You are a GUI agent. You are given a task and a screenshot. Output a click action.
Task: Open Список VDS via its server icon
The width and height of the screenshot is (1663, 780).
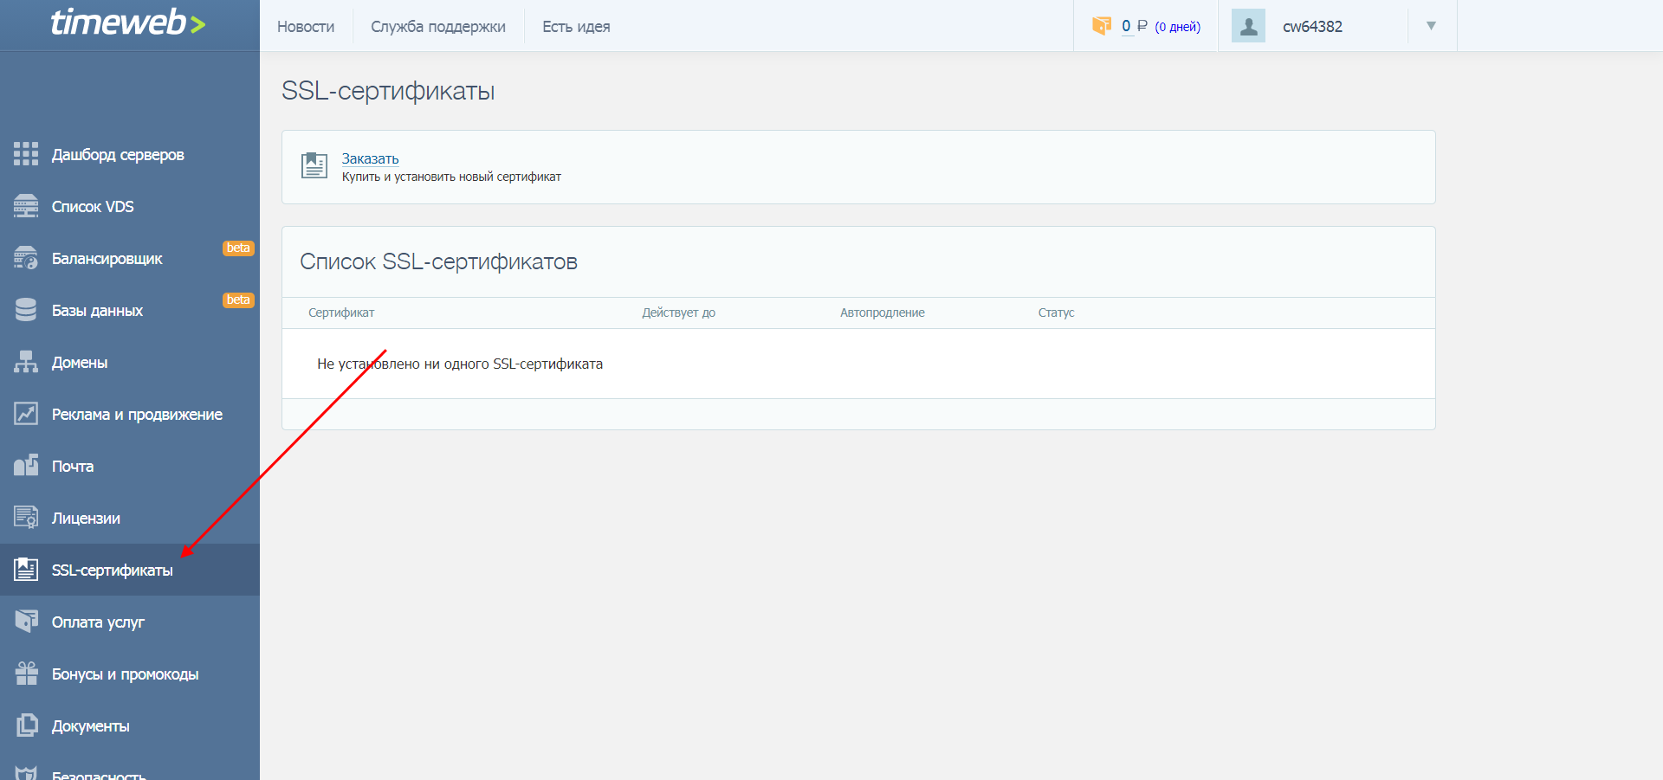25,206
